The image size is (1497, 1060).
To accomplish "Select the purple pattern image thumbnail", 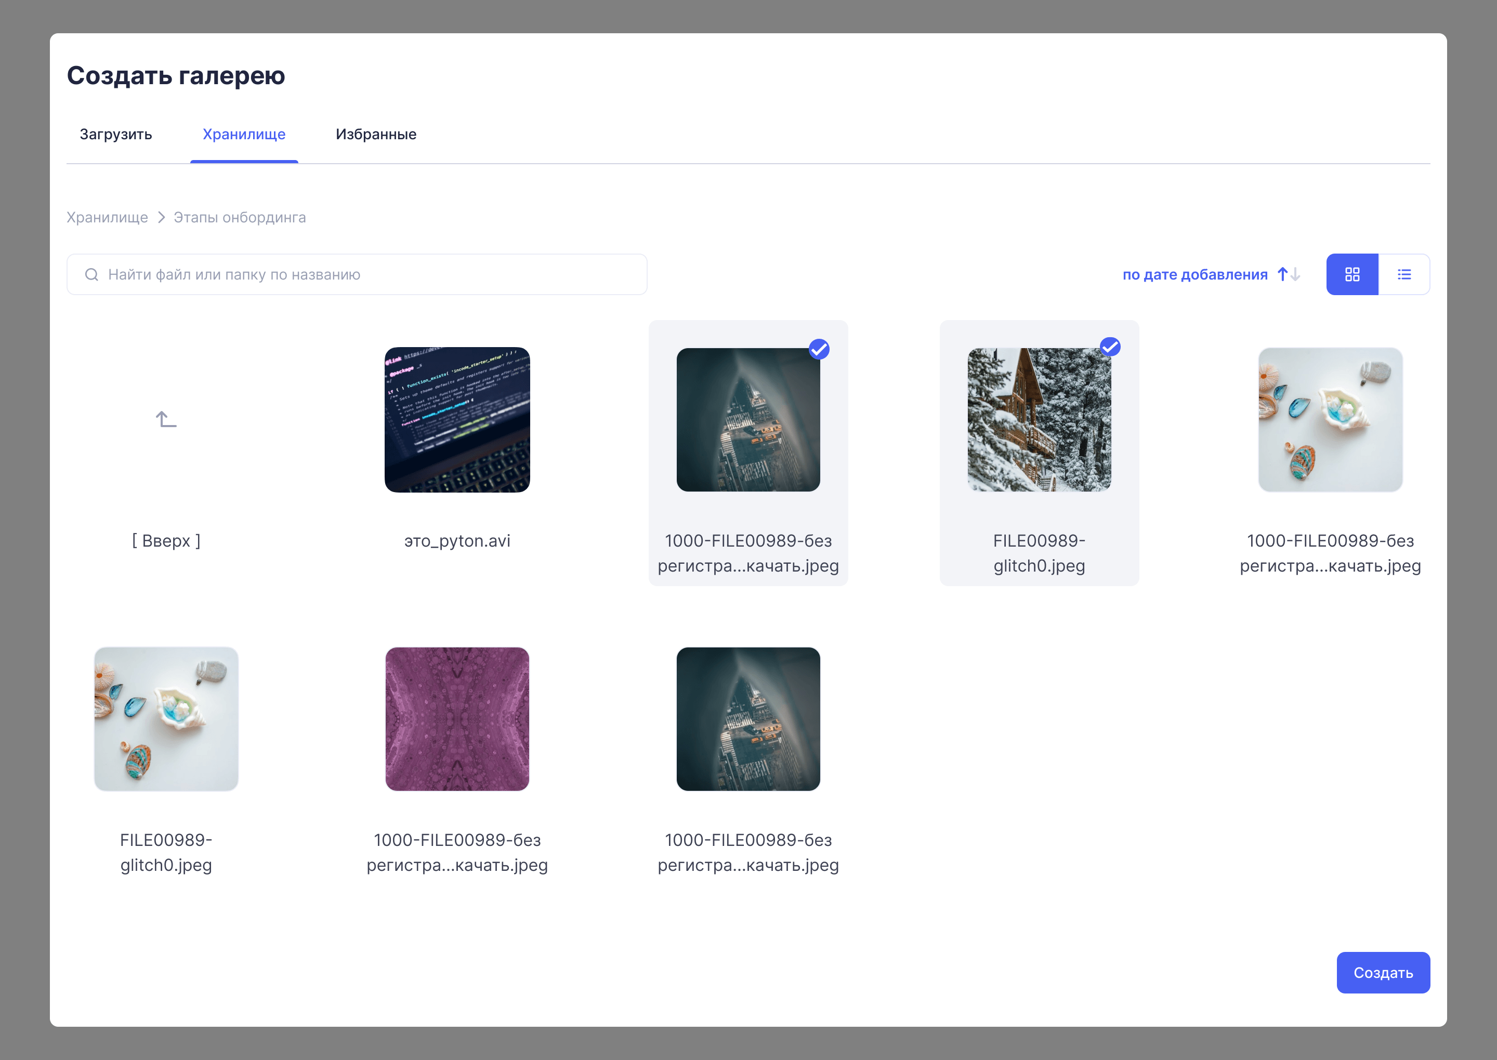I will point(457,719).
